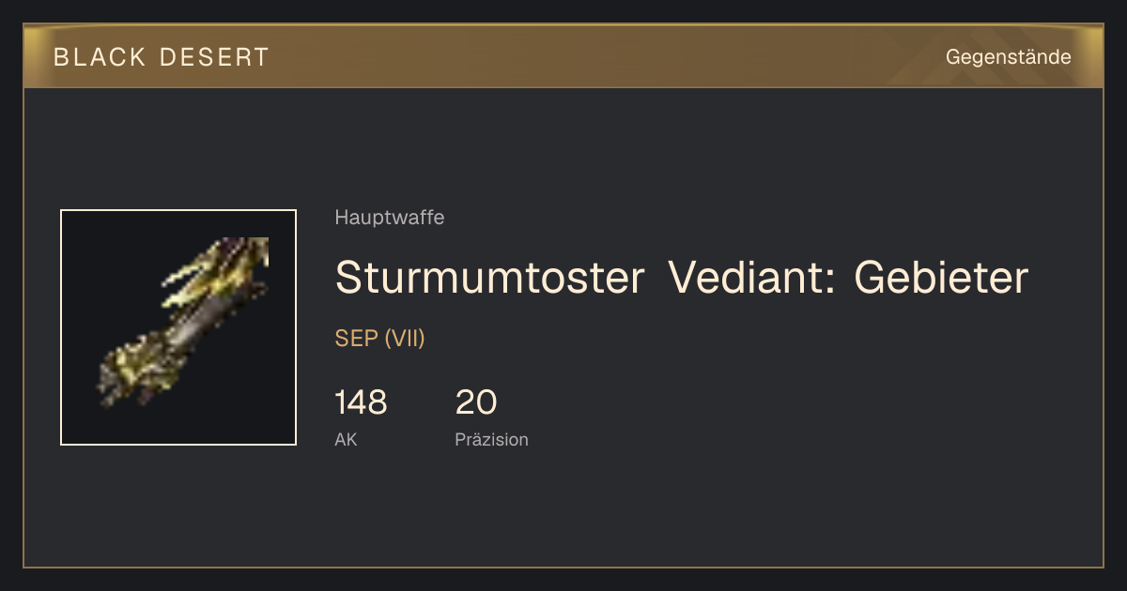Click the (VII) roman numeral
Viewport: 1127px width, 591px height.
point(405,339)
